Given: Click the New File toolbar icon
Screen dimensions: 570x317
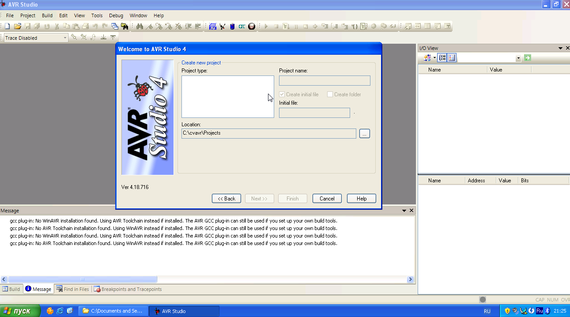Looking at the screenshot, I should click(7, 26).
